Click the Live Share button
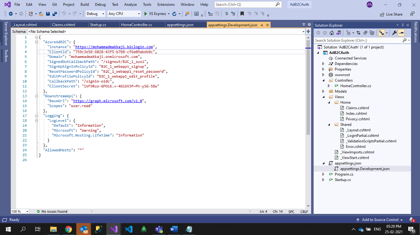420x235 pixels. pyautogui.click(x=391, y=14)
